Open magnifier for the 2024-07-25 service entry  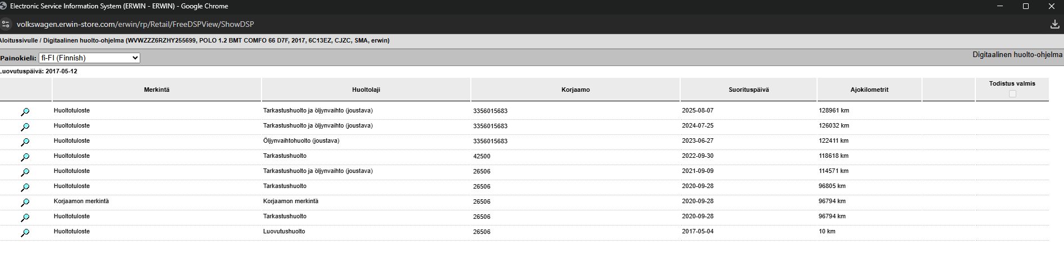point(25,127)
